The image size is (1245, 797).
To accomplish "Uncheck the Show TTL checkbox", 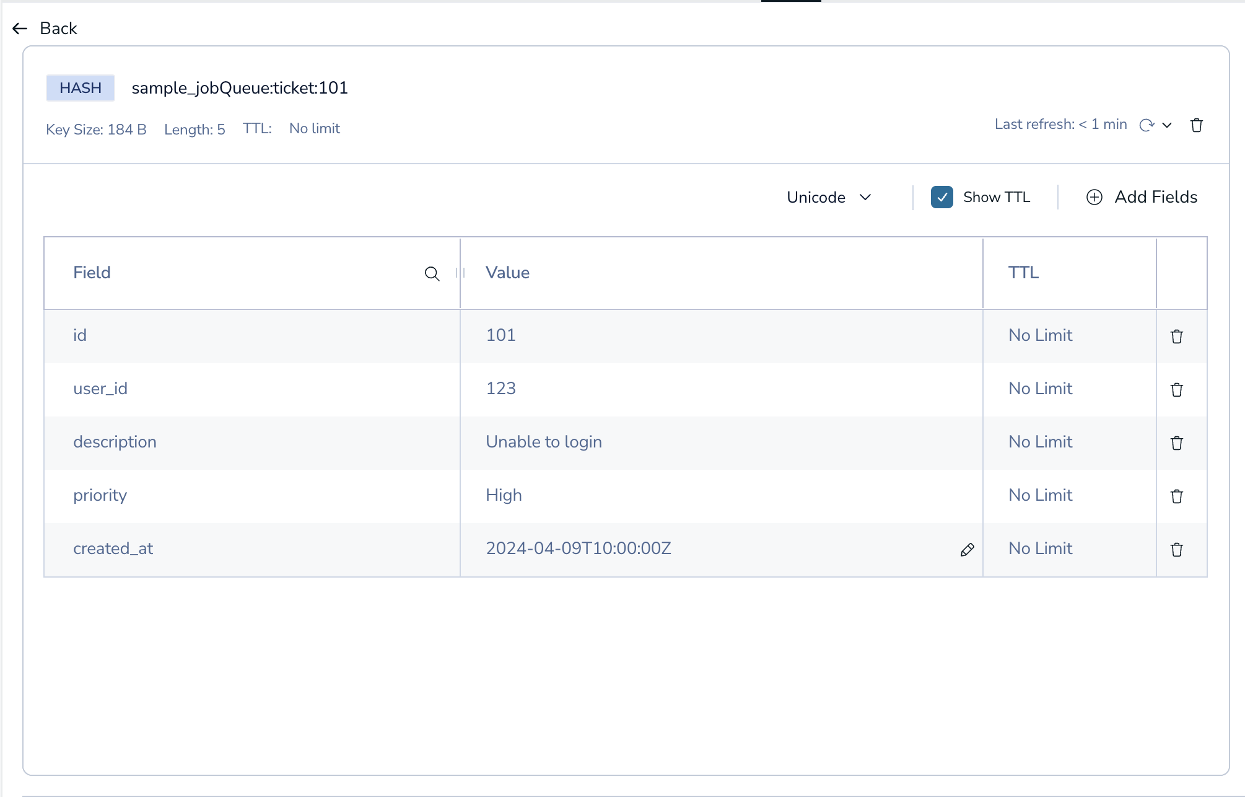I will tap(941, 197).
